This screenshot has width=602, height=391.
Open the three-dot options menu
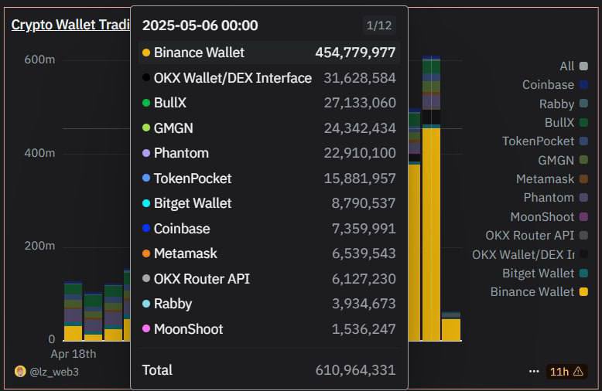point(534,372)
